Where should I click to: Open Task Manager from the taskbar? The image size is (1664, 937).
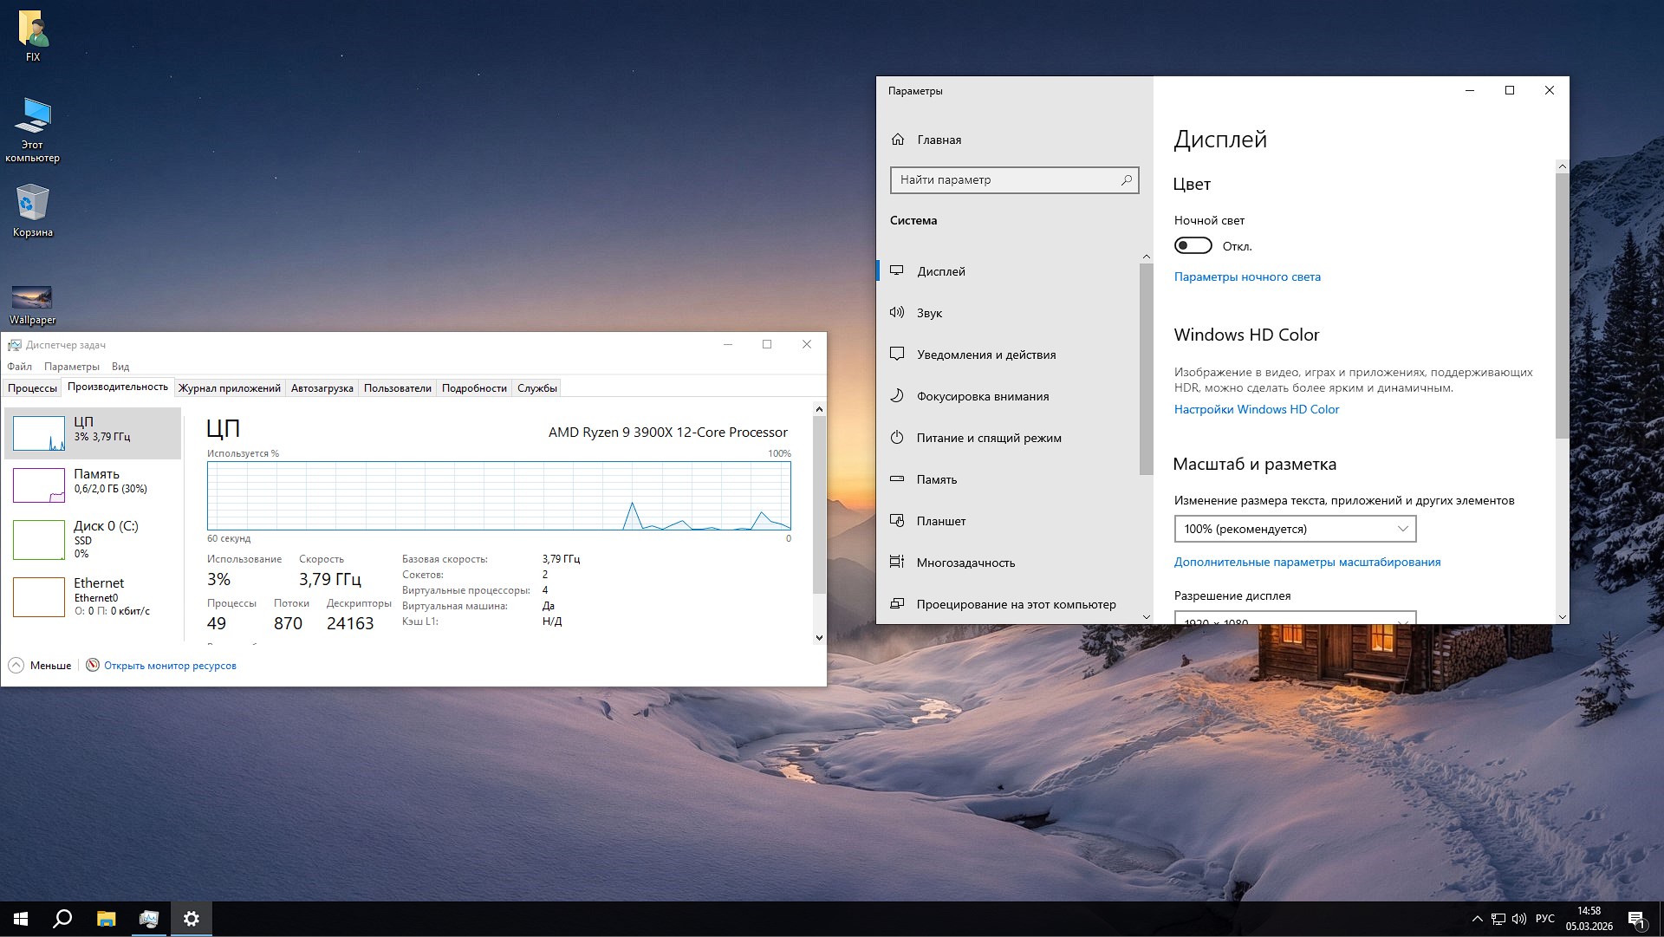[x=148, y=919]
